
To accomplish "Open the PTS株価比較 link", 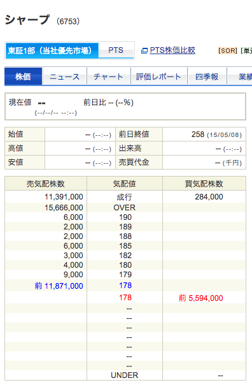I will tap(172, 50).
